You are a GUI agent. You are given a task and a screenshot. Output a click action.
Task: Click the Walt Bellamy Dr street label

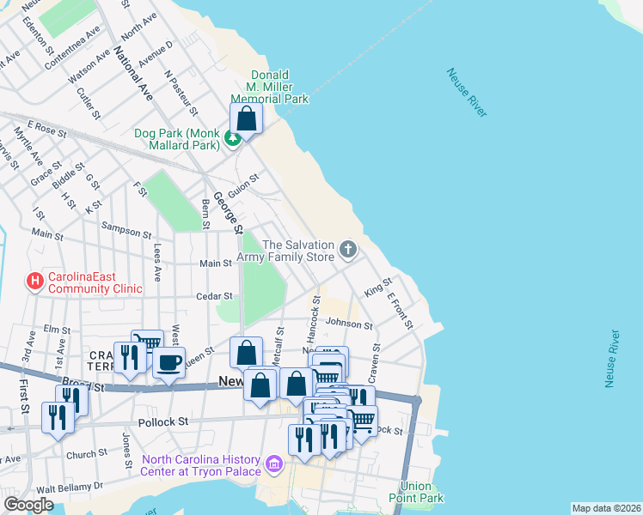(x=70, y=488)
